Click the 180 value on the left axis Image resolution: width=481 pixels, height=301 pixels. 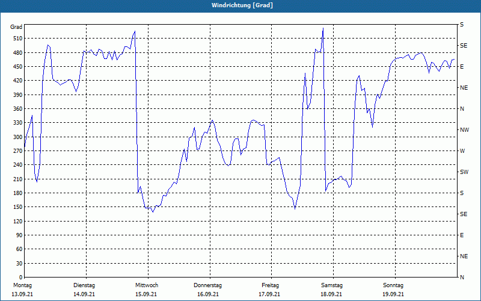[18, 193]
